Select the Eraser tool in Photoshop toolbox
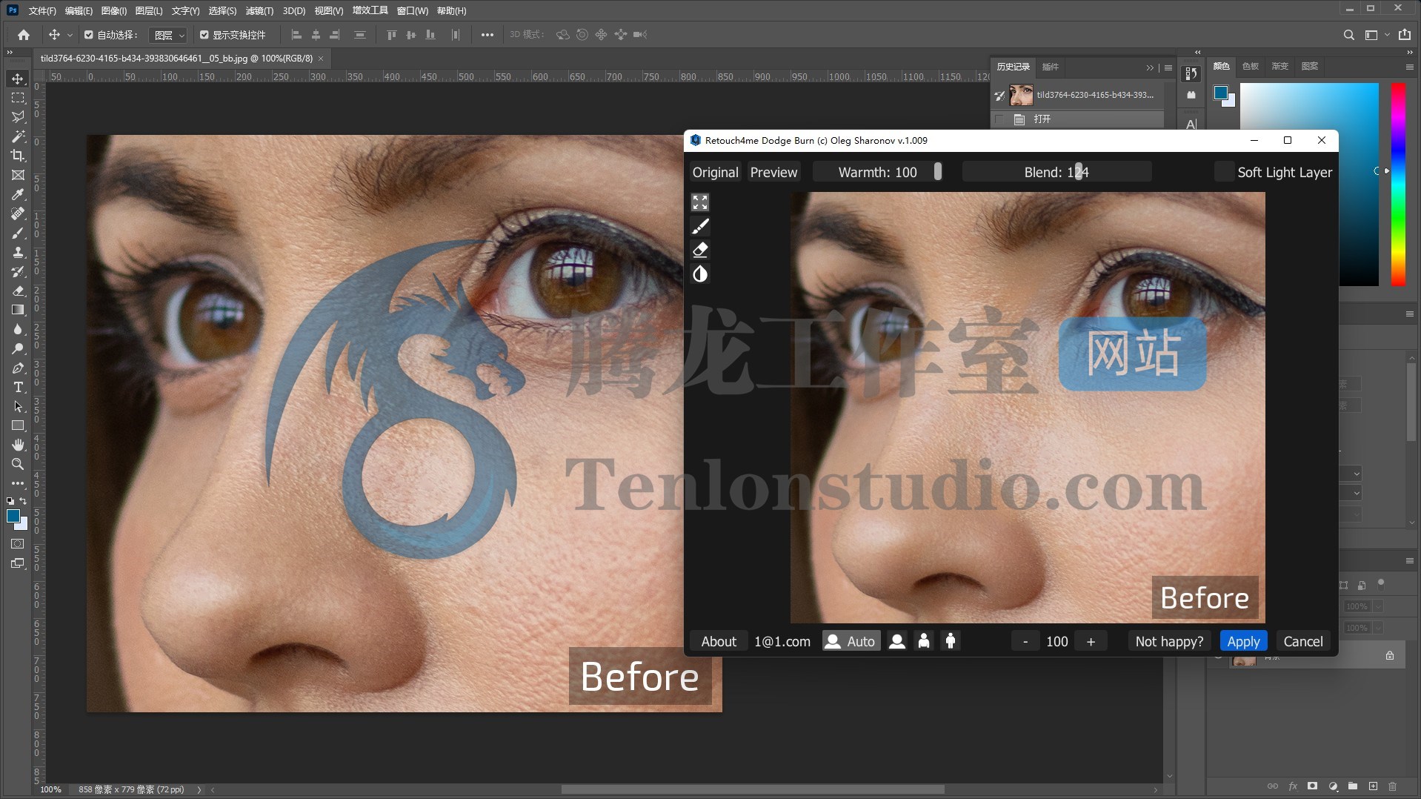 18,291
